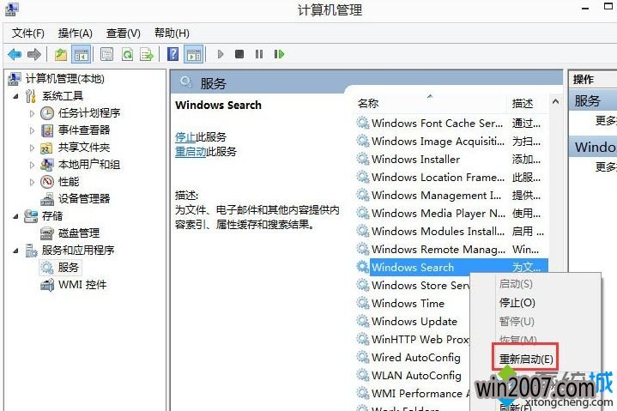Collapse the 服务和应用程序 tree node
The image size is (617, 411).
15,251
